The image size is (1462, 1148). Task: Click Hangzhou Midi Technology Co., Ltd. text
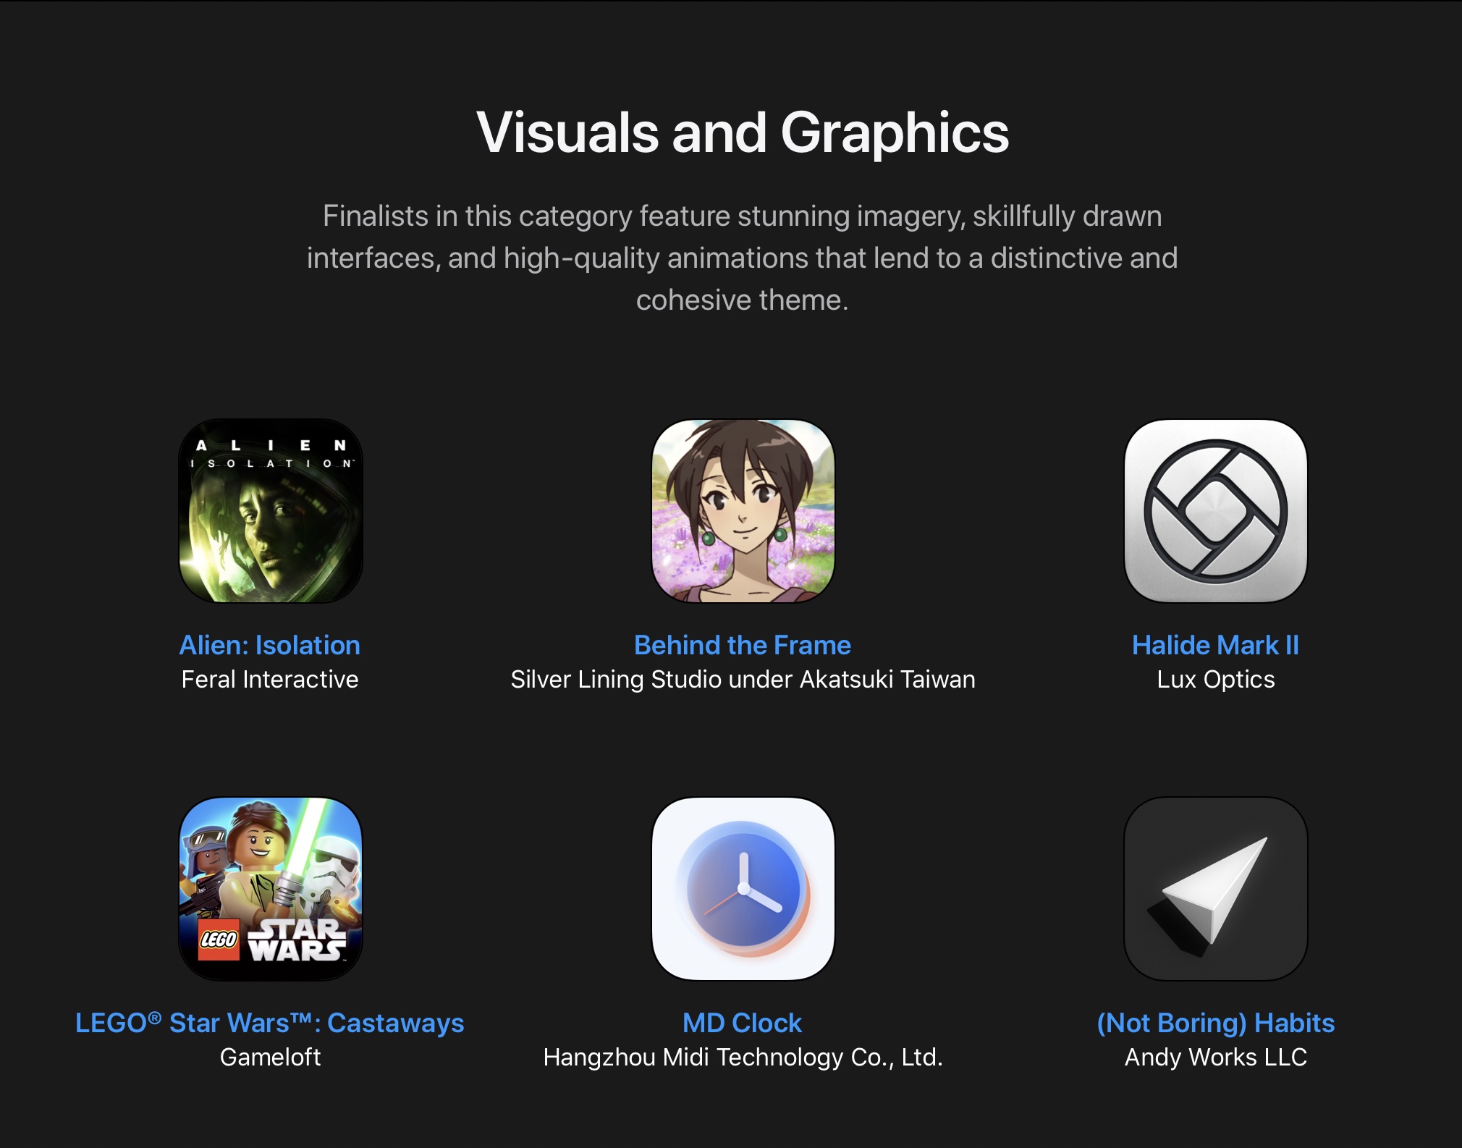click(743, 1057)
